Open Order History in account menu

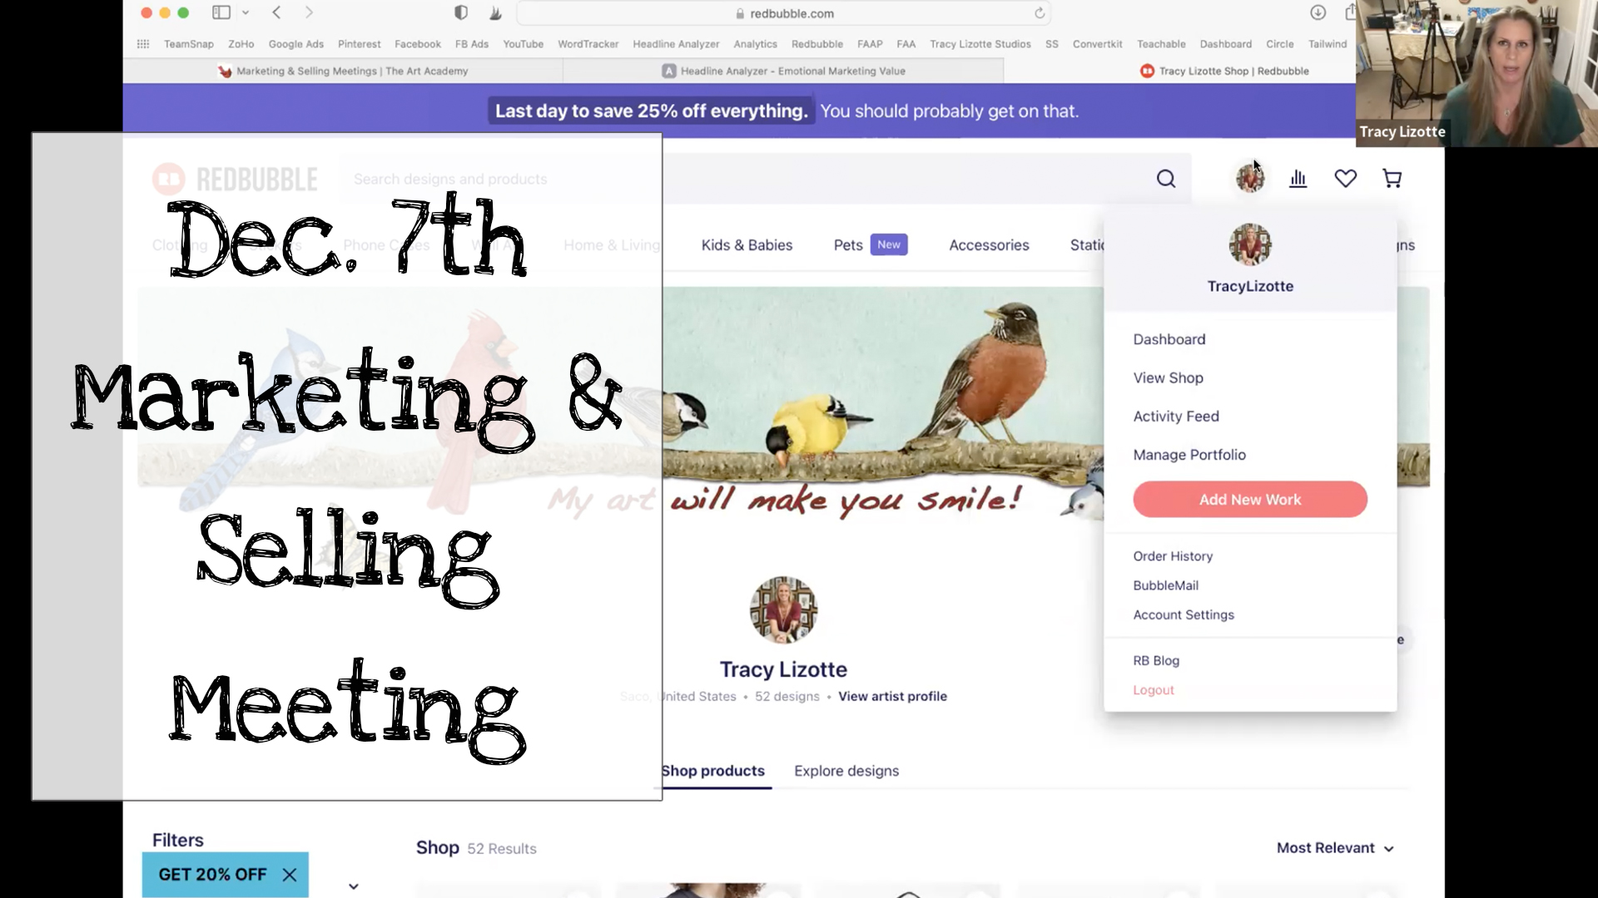click(x=1172, y=556)
